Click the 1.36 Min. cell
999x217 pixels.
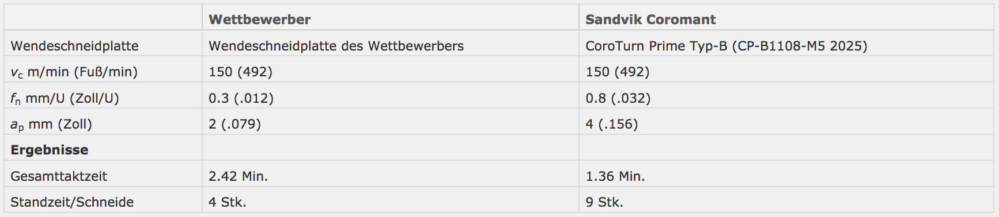tap(615, 176)
